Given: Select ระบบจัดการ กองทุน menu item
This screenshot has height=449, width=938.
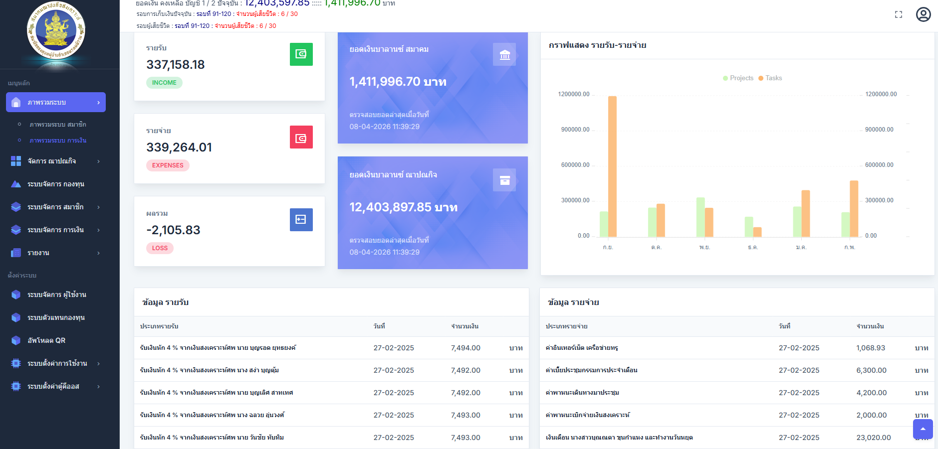Looking at the screenshot, I should [x=56, y=184].
